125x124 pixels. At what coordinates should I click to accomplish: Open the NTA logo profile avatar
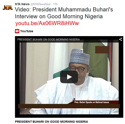coord(8,8)
